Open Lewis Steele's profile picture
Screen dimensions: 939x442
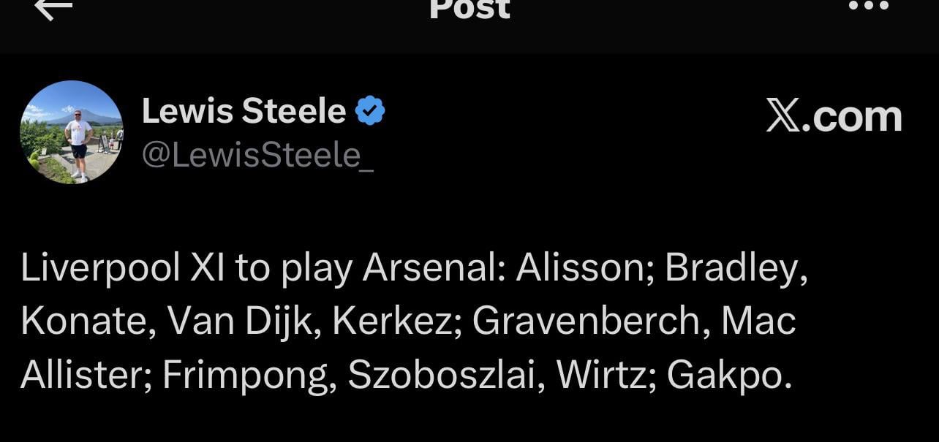[x=72, y=132]
